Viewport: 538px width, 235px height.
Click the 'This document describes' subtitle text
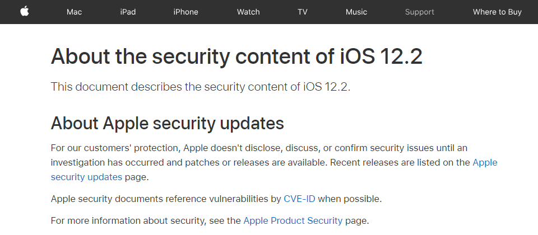pos(116,87)
